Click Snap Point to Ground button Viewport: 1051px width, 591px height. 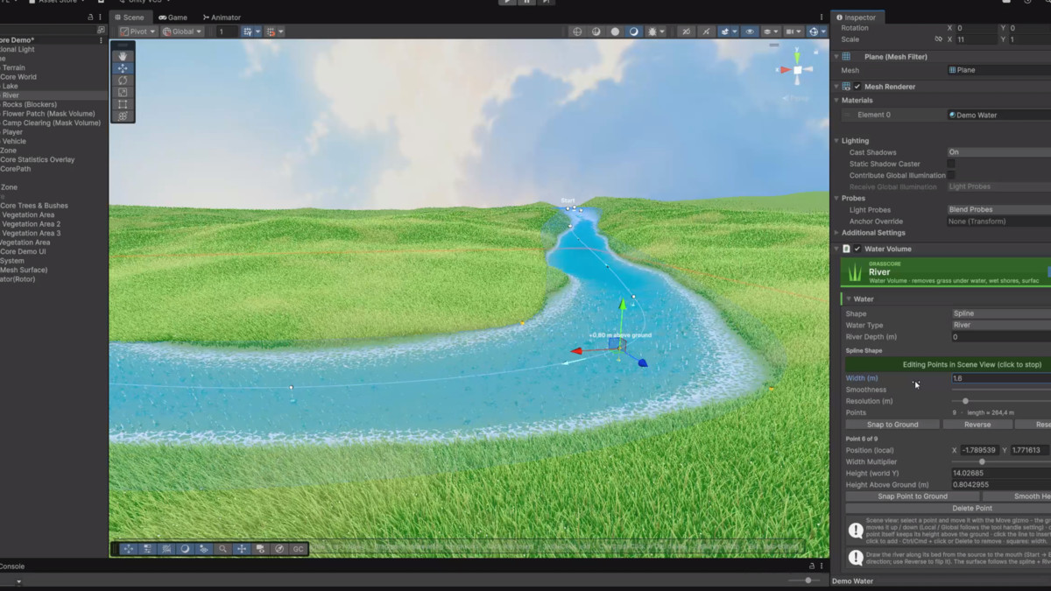pyautogui.click(x=912, y=496)
